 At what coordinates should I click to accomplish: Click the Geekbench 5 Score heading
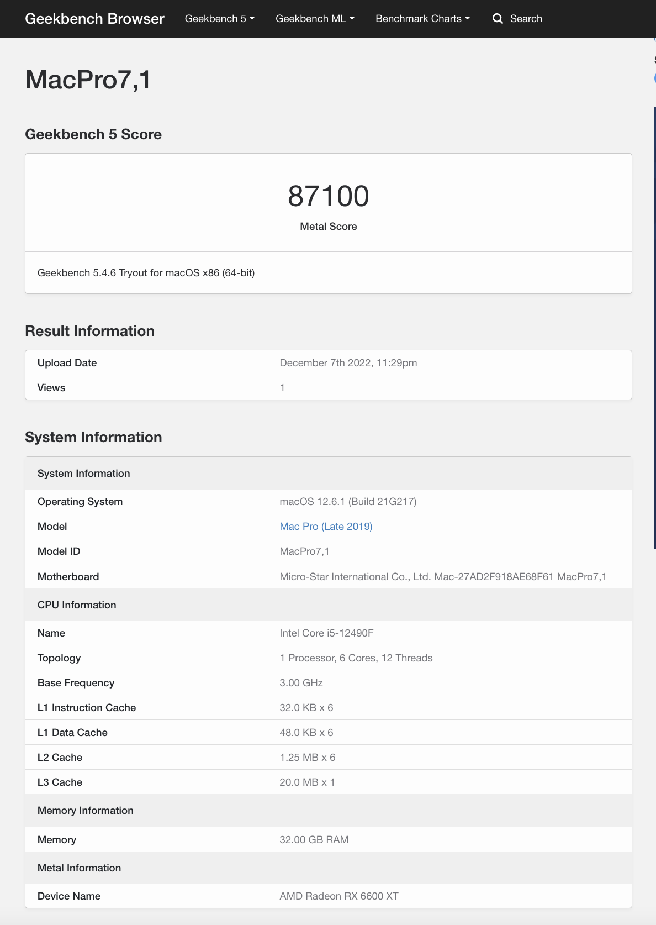[93, 134]
